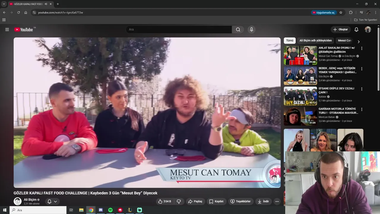
Task: Click the İndir download button
Action: click(x=263, y=202)
